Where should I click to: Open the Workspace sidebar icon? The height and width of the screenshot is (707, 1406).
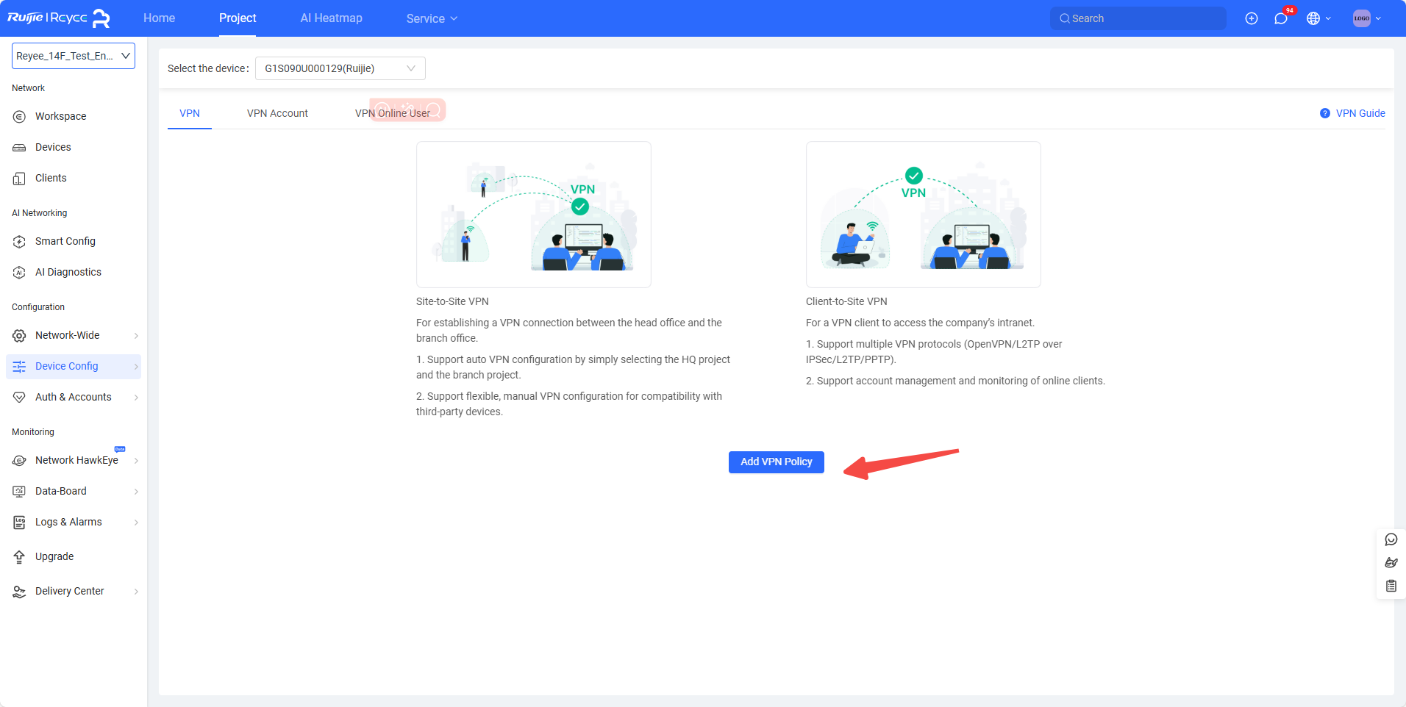click(x=20, y=116)
